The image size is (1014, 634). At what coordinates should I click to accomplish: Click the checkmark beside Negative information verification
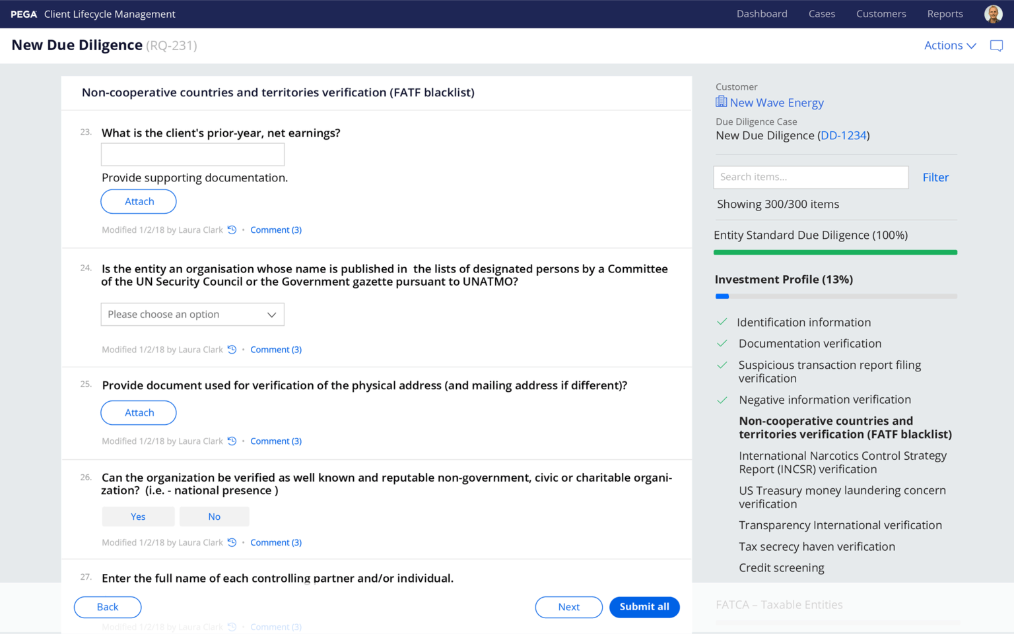pyautogui.click(x=721, y=399)
